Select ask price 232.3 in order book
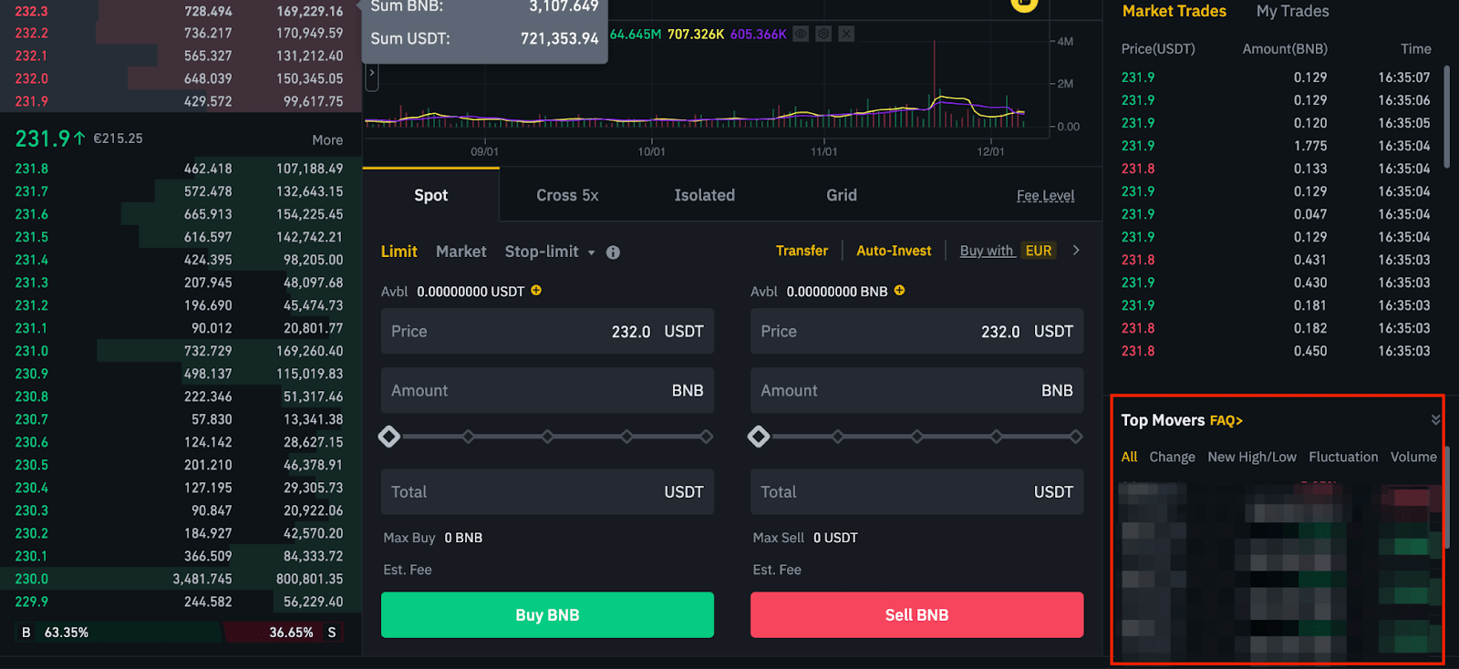 click(32, 11)
